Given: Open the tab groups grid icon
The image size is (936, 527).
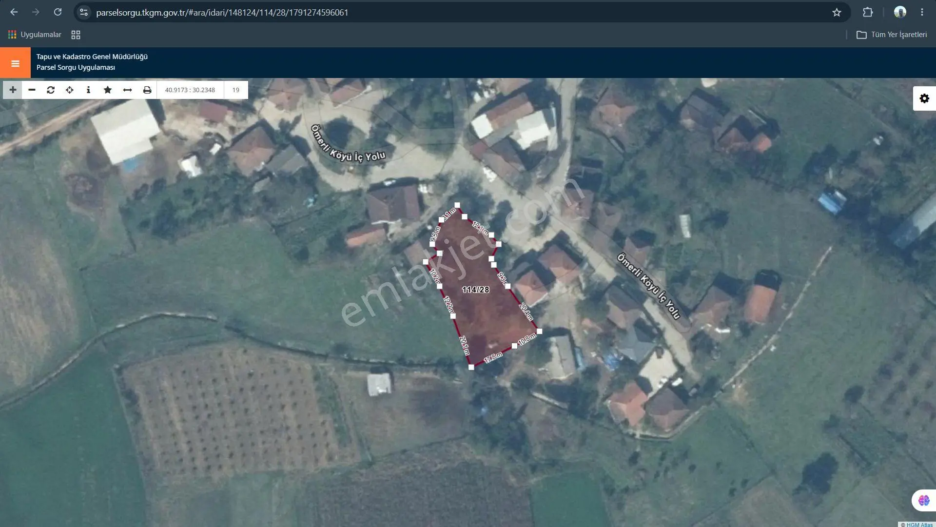Looking at the screenshot, I should click(76, 35).
